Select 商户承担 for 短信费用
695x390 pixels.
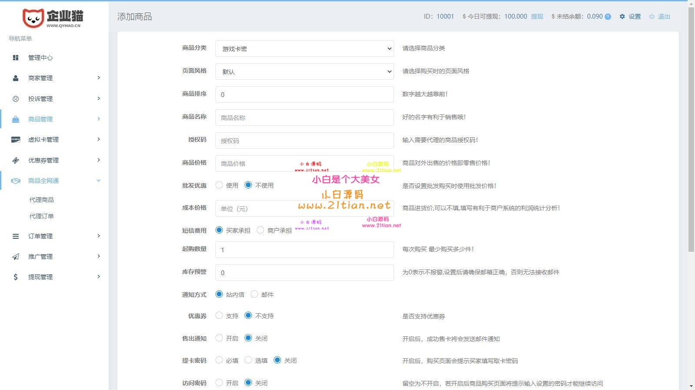(x=260, y=230)
